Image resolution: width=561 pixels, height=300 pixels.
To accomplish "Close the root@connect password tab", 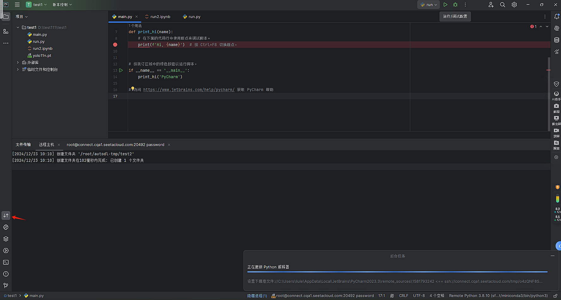I will coord(169,145).
